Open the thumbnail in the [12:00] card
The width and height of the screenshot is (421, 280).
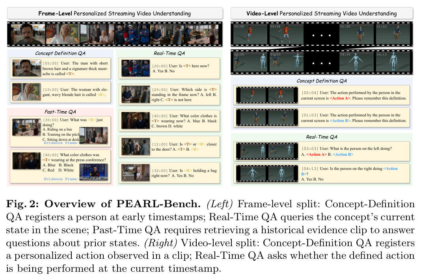[x=136, y=147]
